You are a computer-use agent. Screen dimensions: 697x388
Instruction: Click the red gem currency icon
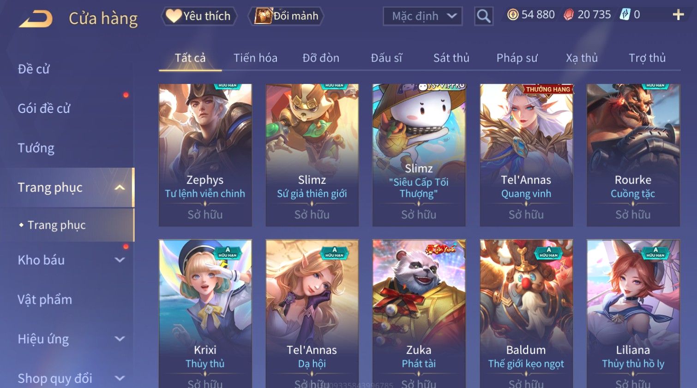[569, 15]
